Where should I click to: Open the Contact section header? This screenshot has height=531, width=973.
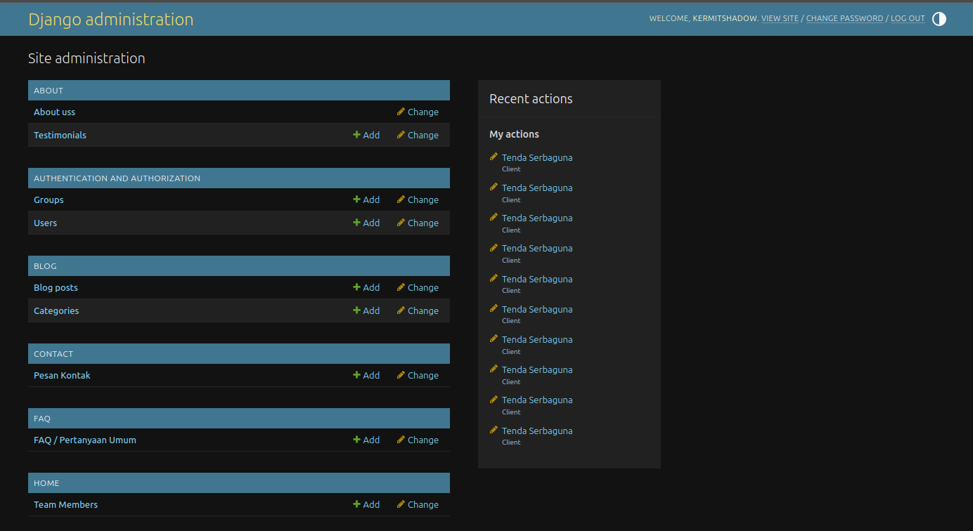53,354
